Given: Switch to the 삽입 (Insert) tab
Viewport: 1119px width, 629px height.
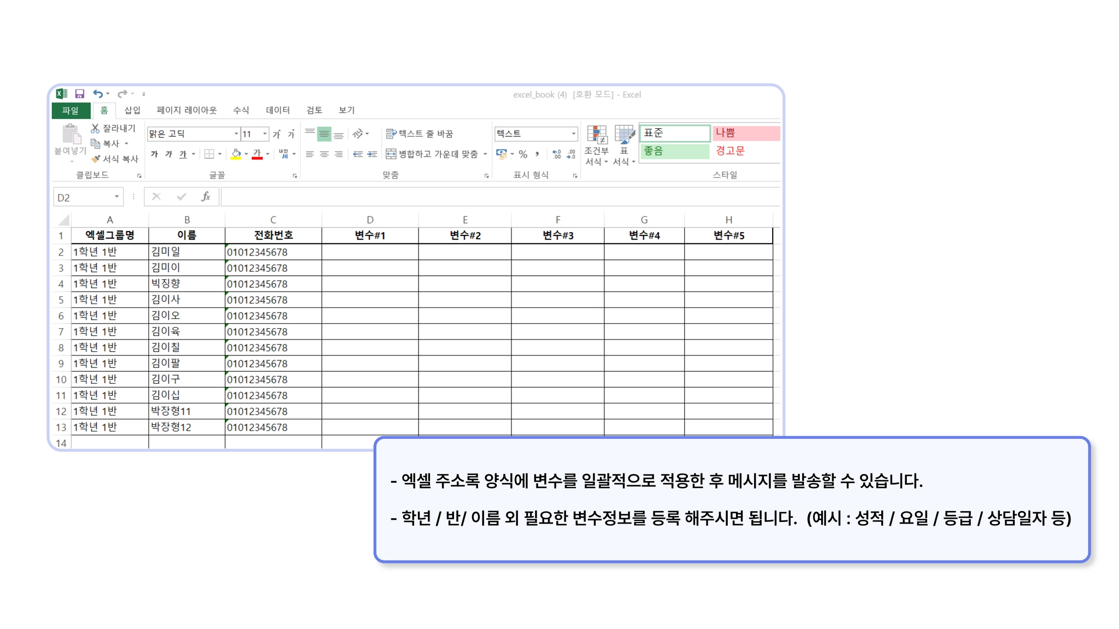Looking at the screenshot, I should (132, 110).
